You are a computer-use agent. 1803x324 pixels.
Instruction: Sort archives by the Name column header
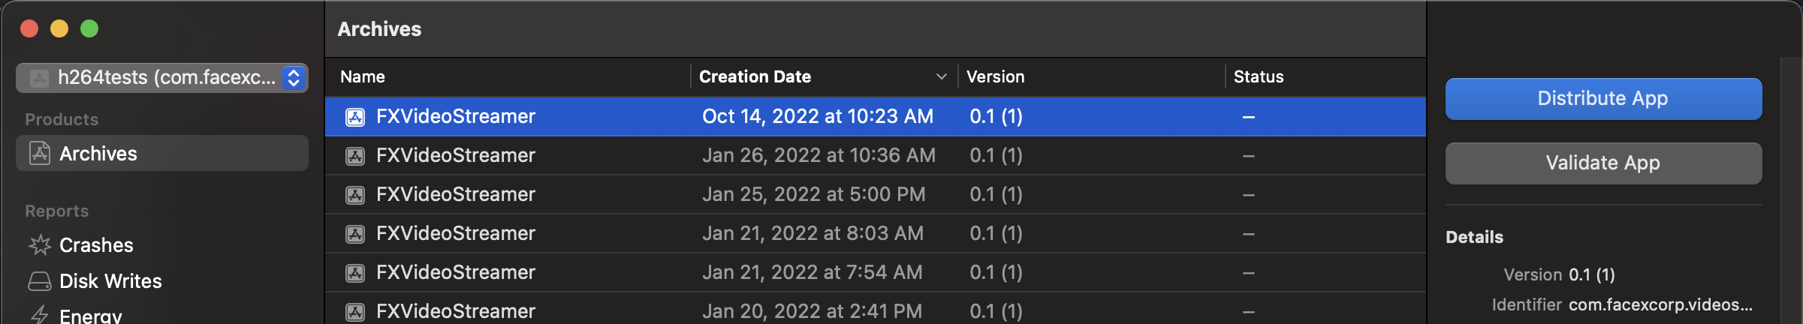click(363, 76)
